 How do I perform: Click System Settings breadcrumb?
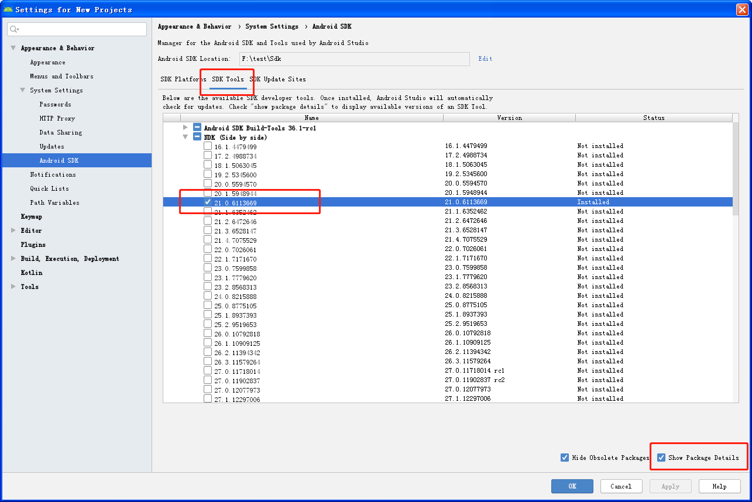272,26
